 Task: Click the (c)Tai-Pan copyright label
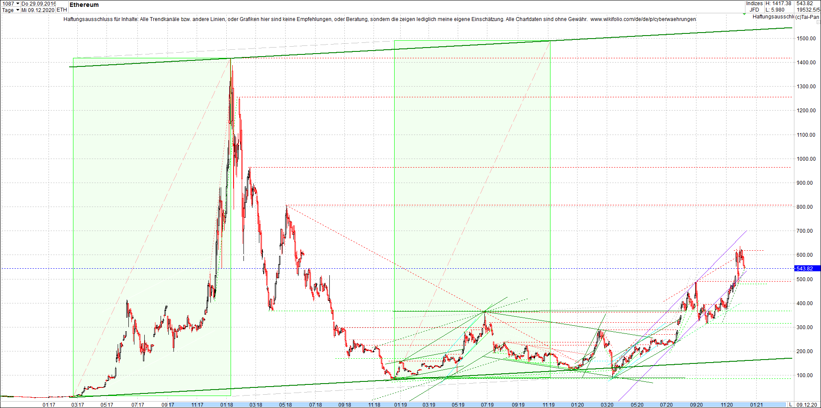pyautogui.click(x=807, y=17)
